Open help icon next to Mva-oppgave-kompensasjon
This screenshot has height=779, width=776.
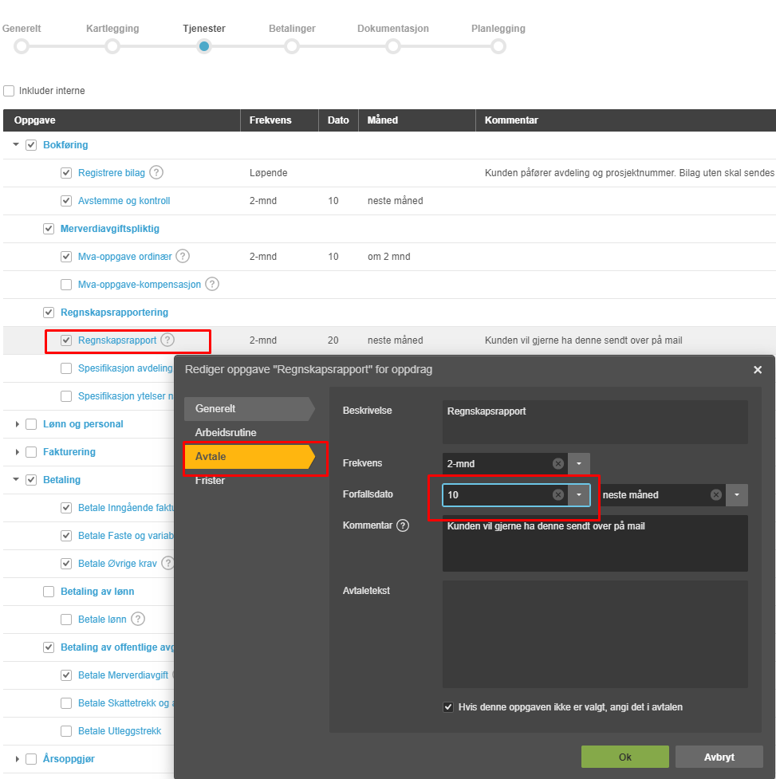click(x=212, y=284)
